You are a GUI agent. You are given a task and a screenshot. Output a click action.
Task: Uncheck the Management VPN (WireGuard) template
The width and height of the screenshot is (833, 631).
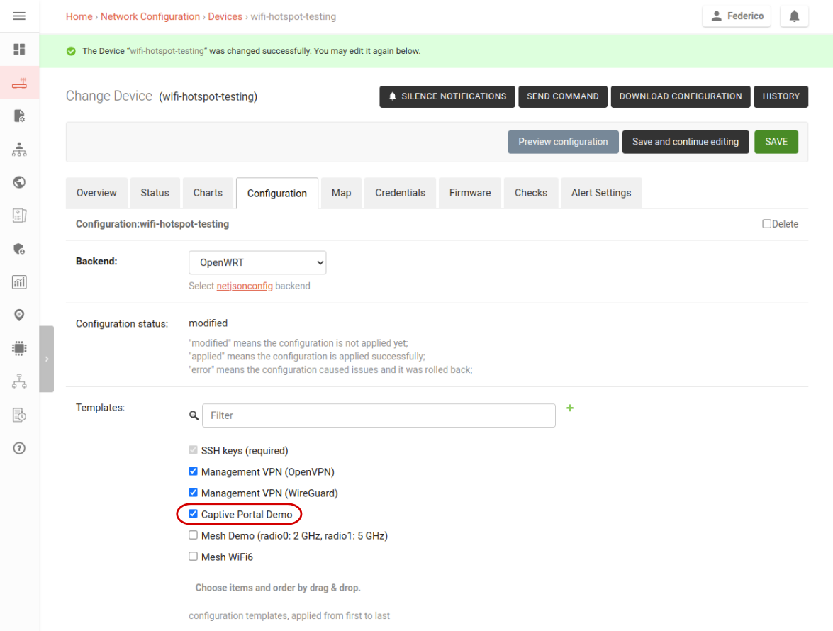[x=193, y=492]
